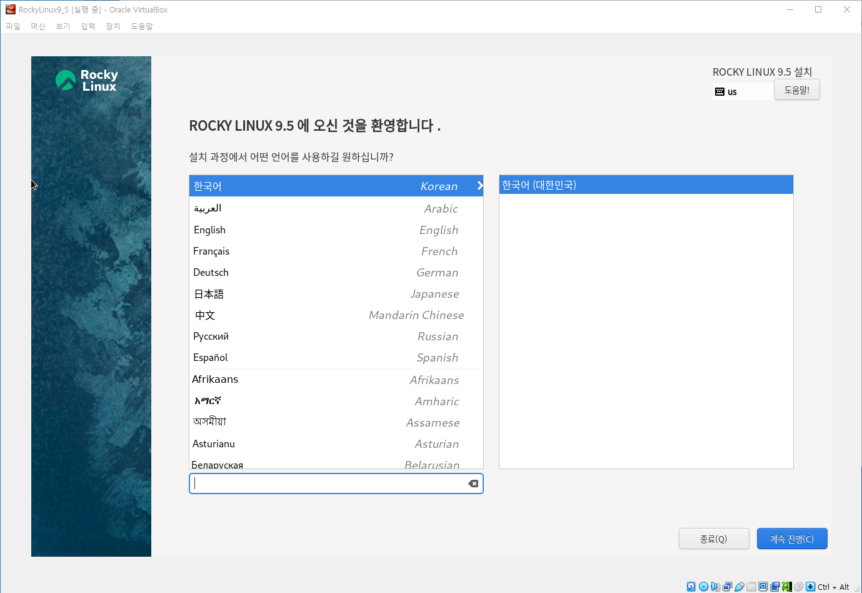The image size is (862, 593).
Task: Click the Rocky Linux logo in the sidebar
Action: [87, 80]
